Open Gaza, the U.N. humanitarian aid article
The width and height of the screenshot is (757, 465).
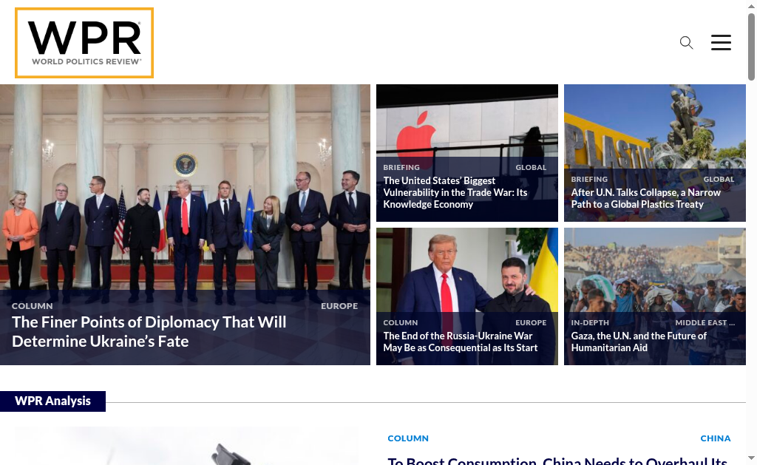tap(638, 342)
